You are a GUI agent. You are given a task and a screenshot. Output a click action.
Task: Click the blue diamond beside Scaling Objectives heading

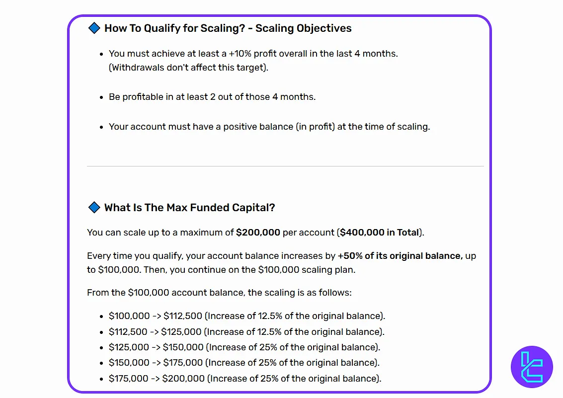(94, 28)
